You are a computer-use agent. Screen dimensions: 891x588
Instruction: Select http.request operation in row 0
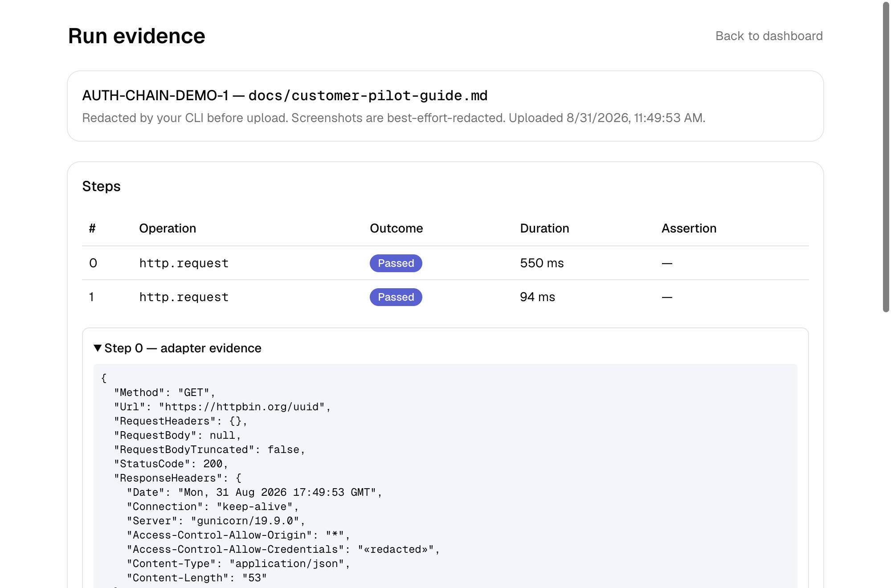tap(184, 263)
